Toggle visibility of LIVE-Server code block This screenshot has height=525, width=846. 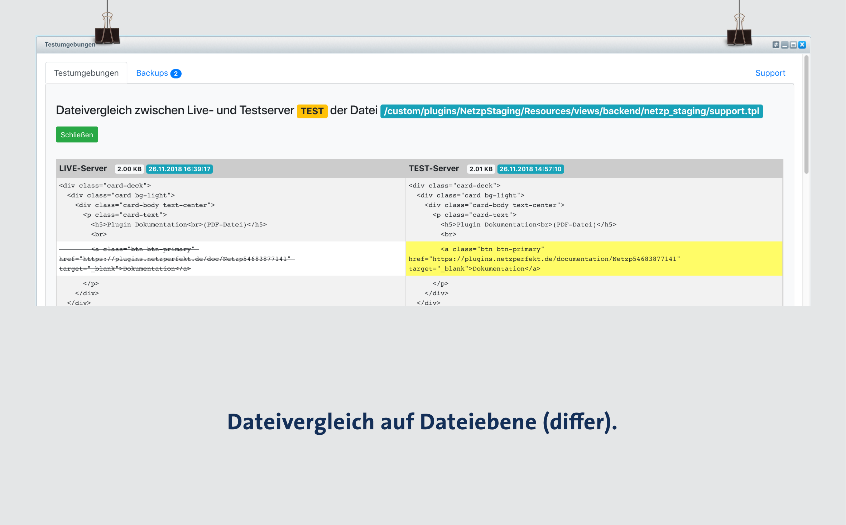(x=82, y=168)
